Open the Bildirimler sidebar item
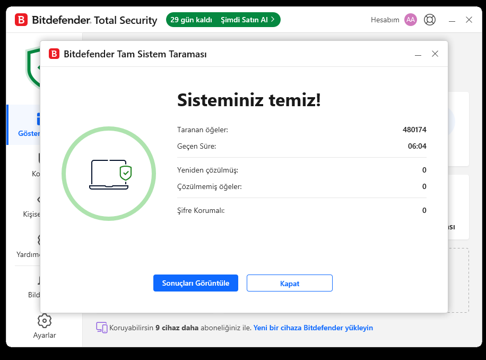The height and width of the screenshot is (360, 486). (x=34, y=287)
